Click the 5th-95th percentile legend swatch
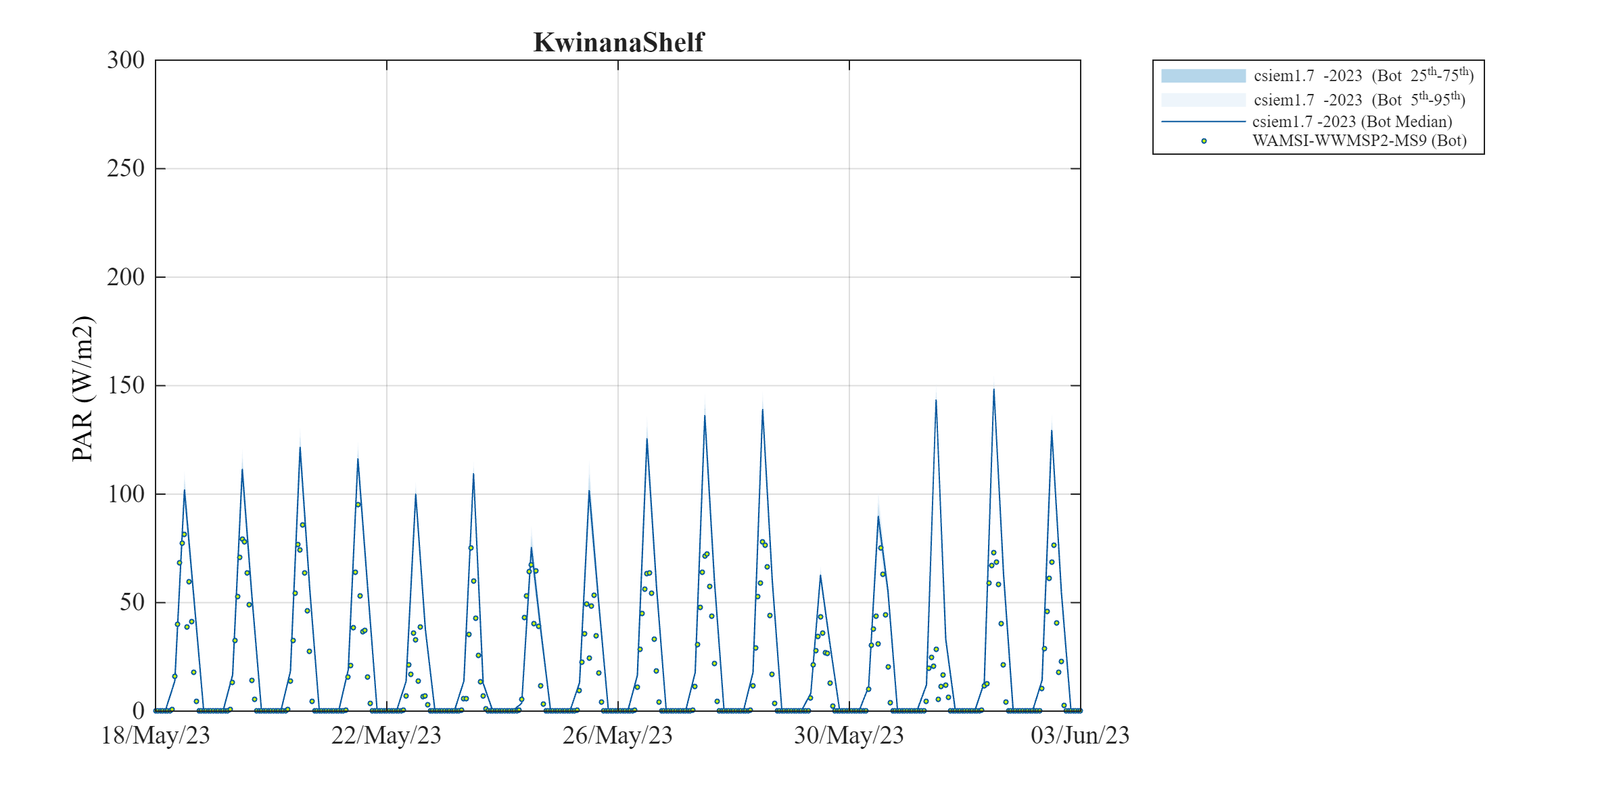Image resolution: width=1598 pixels, height=799 pixels. coord(1202,100)
